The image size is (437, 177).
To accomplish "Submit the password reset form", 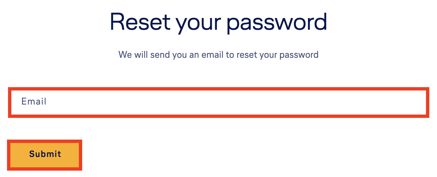I will click(x=45, y=155).
